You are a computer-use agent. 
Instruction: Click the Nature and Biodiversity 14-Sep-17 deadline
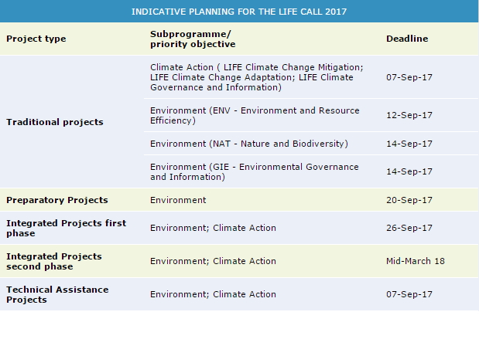[409, 144]
